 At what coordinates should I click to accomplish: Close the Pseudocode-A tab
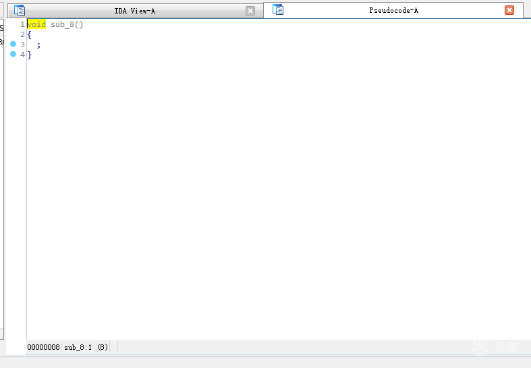[509, 10]
